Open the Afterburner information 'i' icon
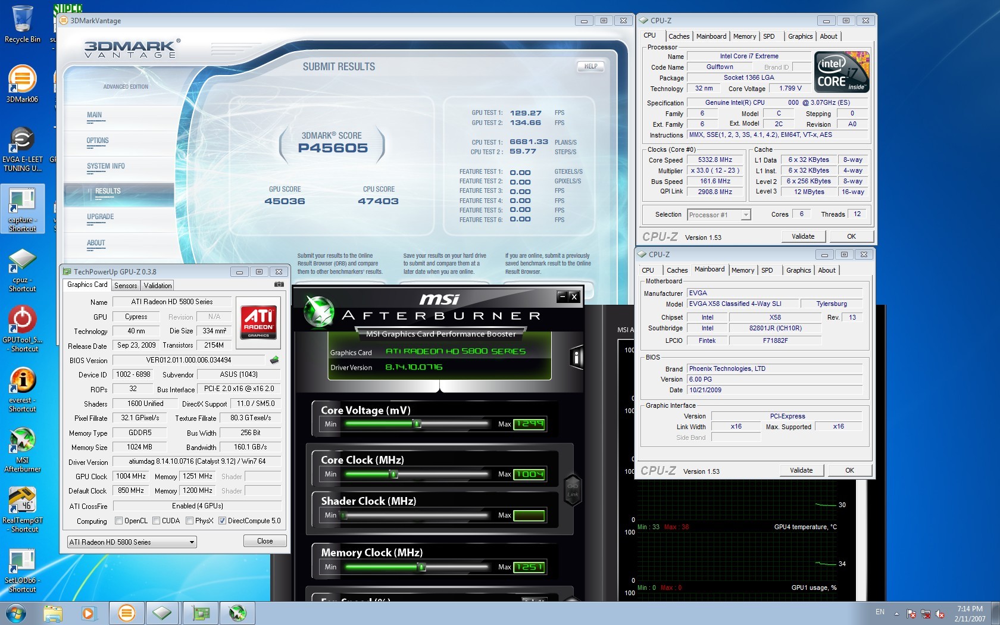 pos(576,357)
